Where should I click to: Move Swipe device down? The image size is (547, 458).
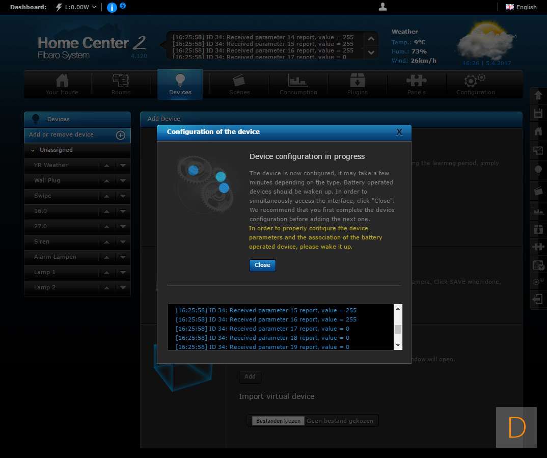tap(123, 196)
